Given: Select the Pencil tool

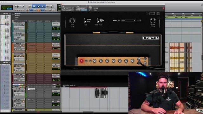Looking at the screenshot, I should (51, 6).
